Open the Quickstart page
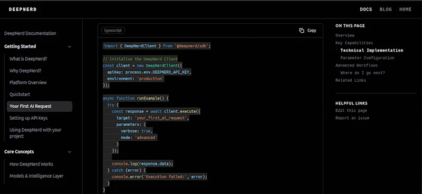The height and width of the screenshot is (194, 422). pos(20,94)
